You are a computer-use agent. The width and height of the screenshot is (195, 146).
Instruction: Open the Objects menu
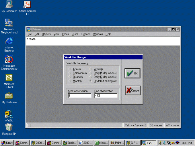coord(46,34)
